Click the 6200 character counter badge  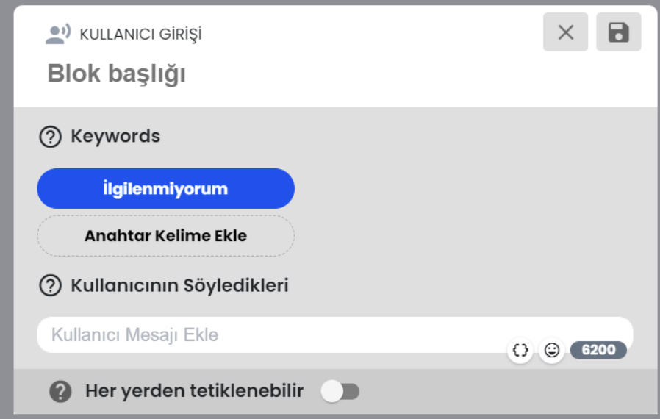click(598, 350)
